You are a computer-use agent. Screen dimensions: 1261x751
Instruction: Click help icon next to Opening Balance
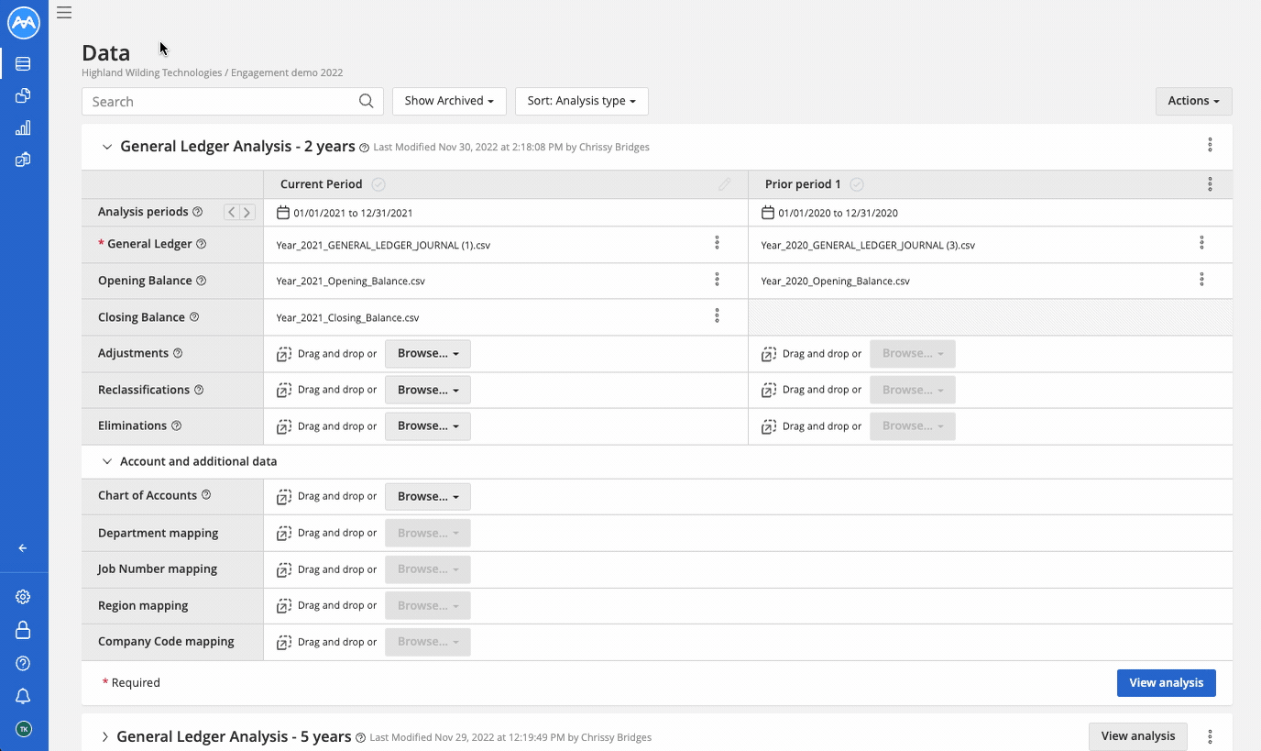(x=202, y=281)
